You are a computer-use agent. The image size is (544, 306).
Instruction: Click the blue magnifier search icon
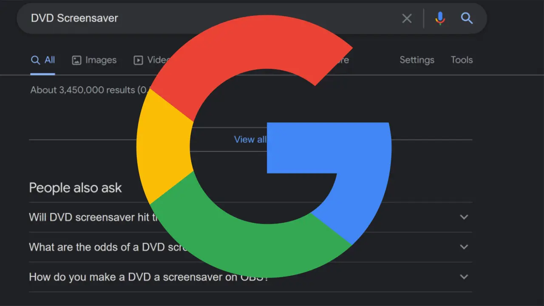click(467, 18)
